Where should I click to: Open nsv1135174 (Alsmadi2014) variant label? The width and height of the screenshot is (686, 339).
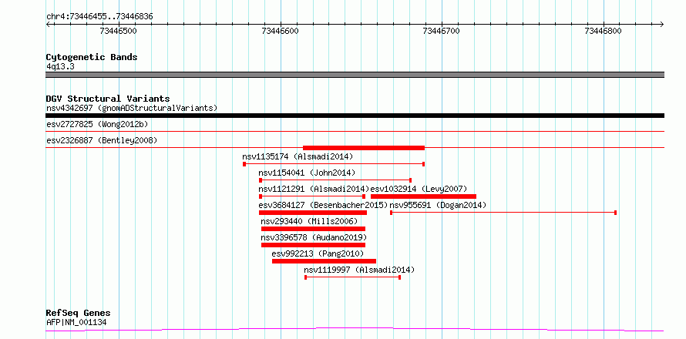(298, 156)
